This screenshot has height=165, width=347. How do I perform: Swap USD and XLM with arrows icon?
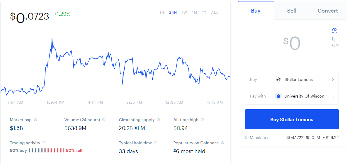click(333, 39)
